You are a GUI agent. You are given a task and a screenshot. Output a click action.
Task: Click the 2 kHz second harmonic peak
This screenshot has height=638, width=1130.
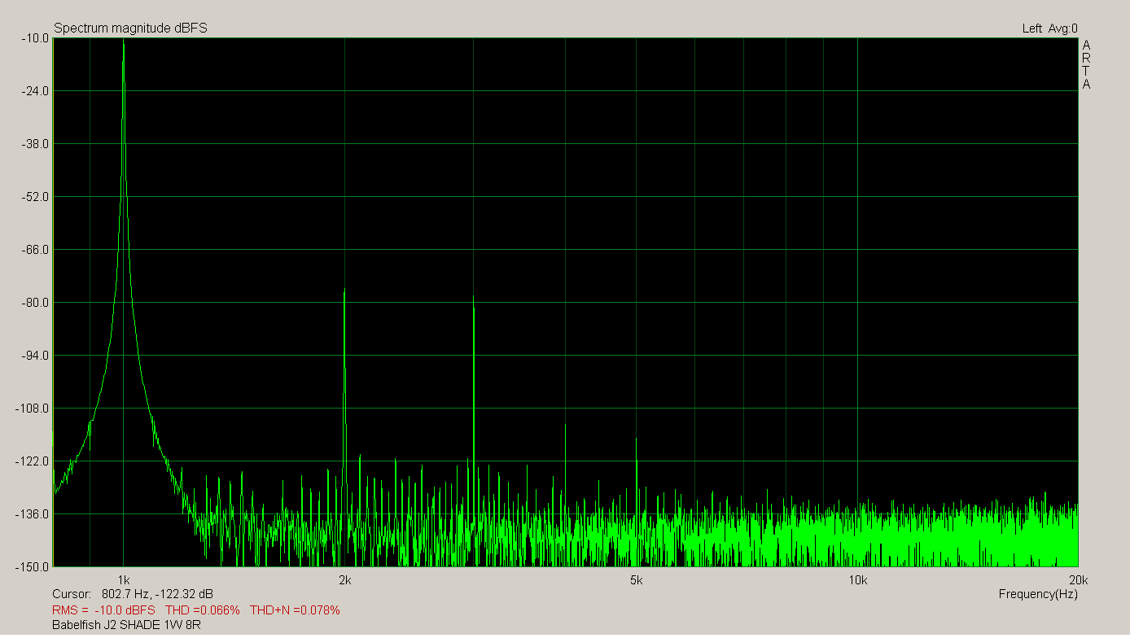coord(344,291)
